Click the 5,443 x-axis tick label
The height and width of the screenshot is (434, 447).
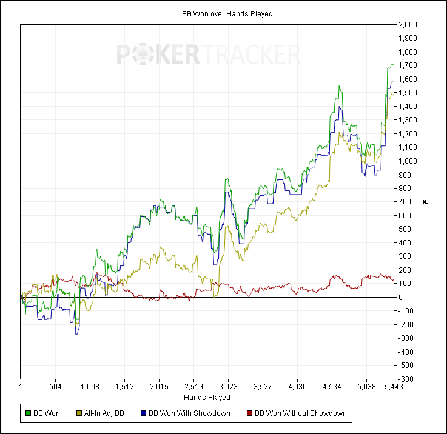coord(394,387)
